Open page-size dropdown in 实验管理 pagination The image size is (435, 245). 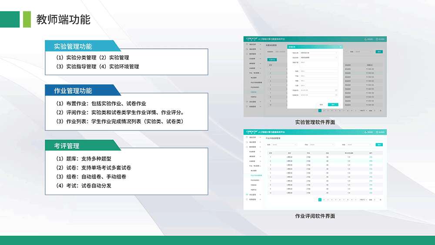(363, 111)
